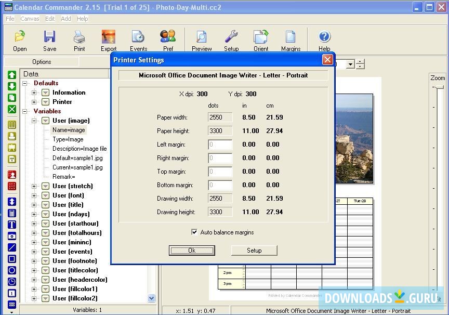Select the 'Default=sample1.jpg' tree row

point(77,158)
